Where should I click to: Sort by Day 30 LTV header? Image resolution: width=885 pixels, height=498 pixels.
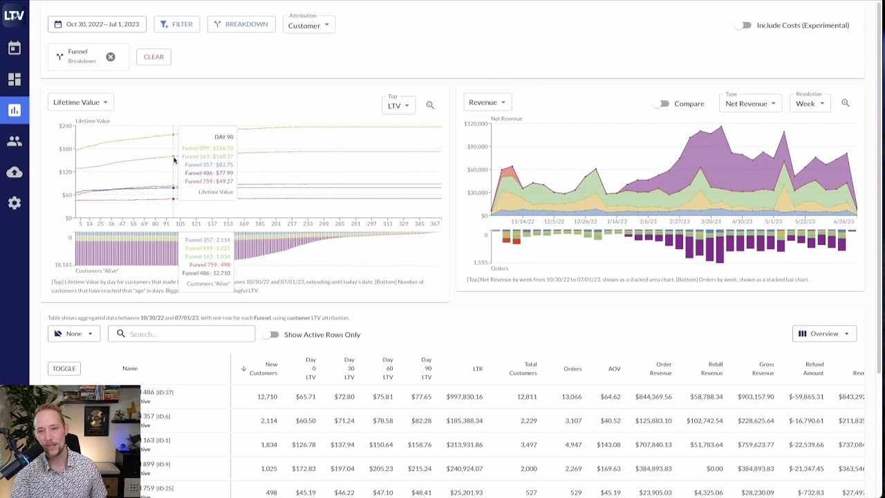pyautogui.click(x=349, y=369)
